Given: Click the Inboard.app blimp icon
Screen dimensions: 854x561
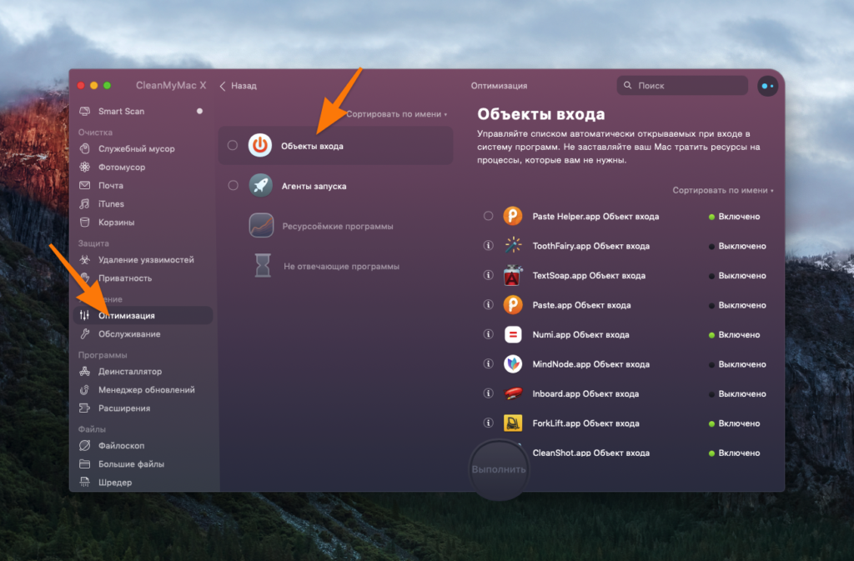Looking at the screenshot, I should pos(513,393).
